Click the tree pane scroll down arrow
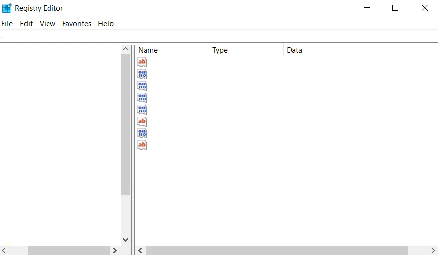The height and width of the screenshot is (255, 438). pos(125,240)
